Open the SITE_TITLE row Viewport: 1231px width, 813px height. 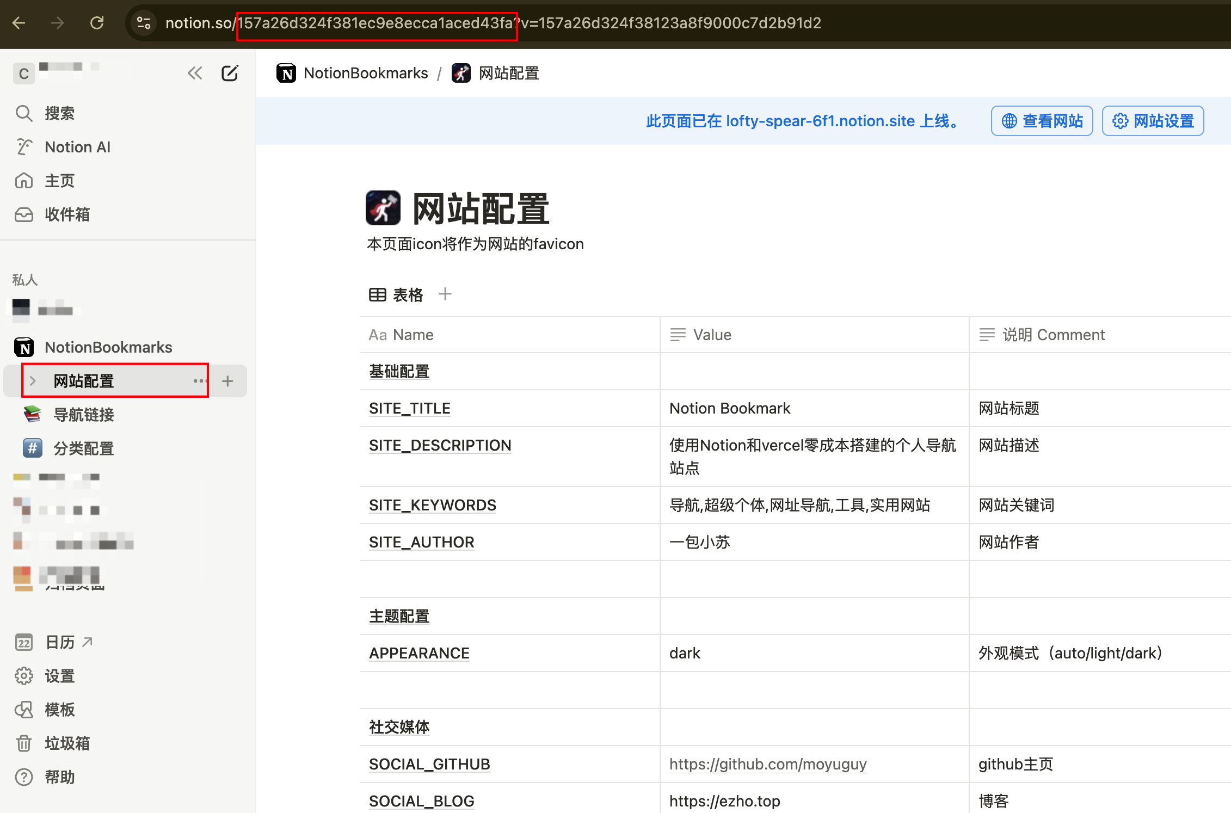point(409,408)
